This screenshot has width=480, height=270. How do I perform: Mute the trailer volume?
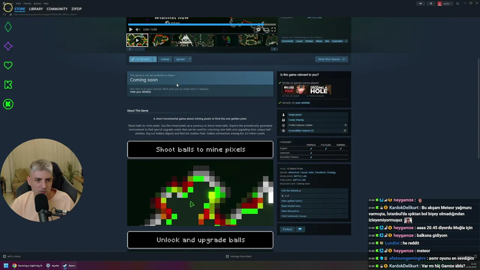[138, 29]
